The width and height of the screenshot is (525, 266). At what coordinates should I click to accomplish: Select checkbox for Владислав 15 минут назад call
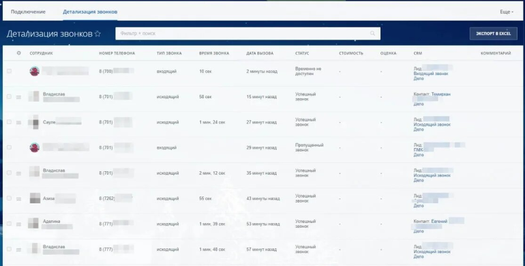coord(9,96)
